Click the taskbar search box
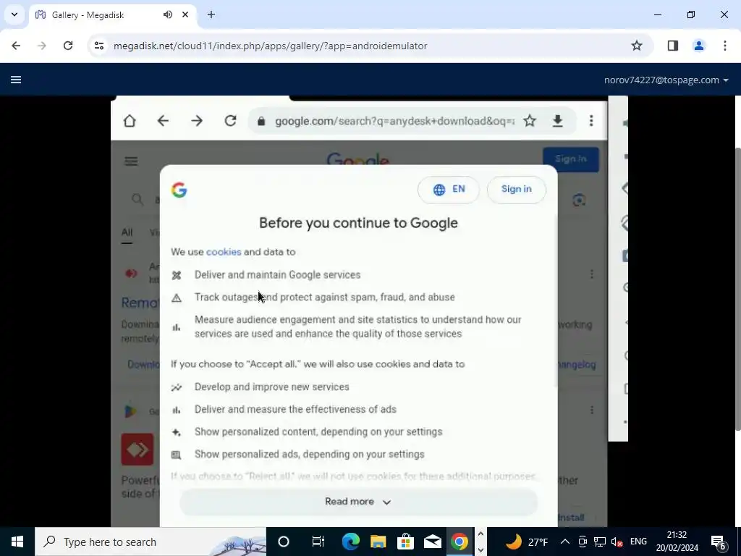 pos(151,542)
